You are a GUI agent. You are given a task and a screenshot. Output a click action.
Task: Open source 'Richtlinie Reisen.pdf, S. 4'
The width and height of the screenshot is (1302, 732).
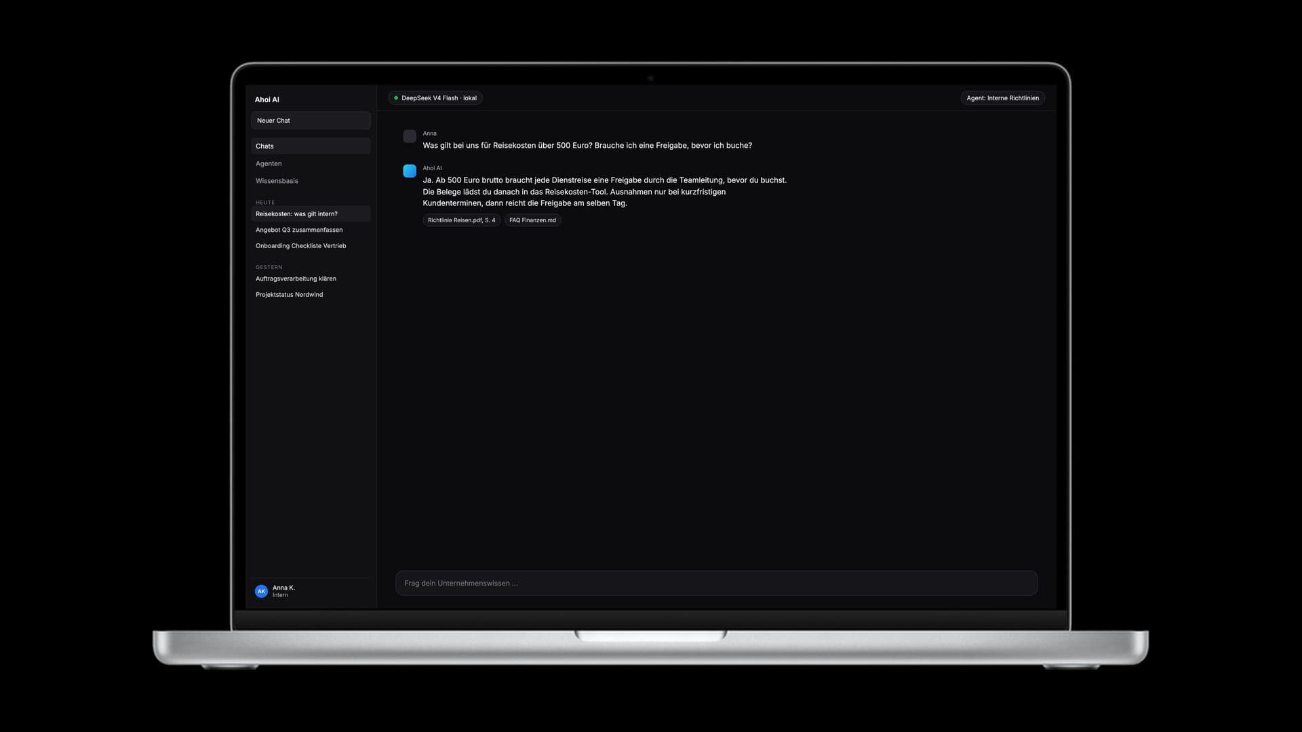pyautogui.click(x=461, y=220)
